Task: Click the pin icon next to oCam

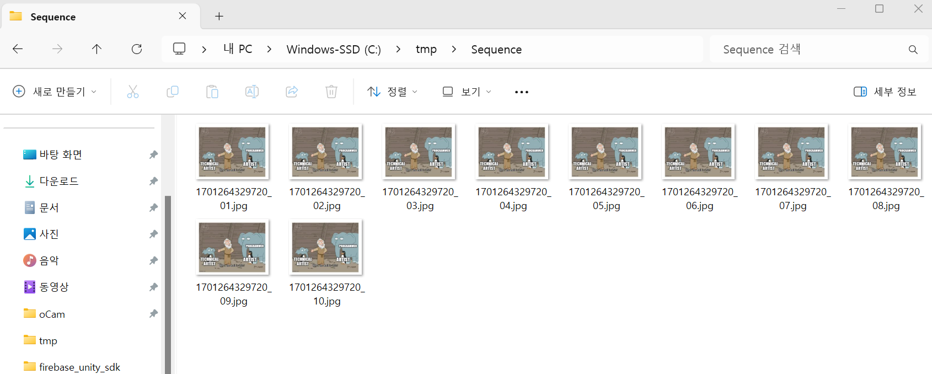Action: coord(153,313)
